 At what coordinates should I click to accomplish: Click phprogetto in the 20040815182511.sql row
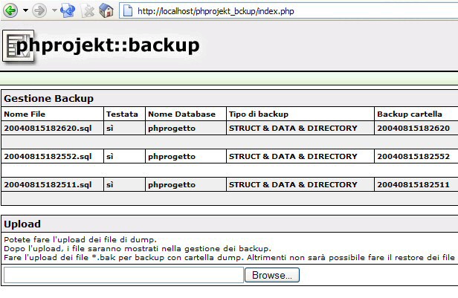pyautogui.click(x=172, y=185)
